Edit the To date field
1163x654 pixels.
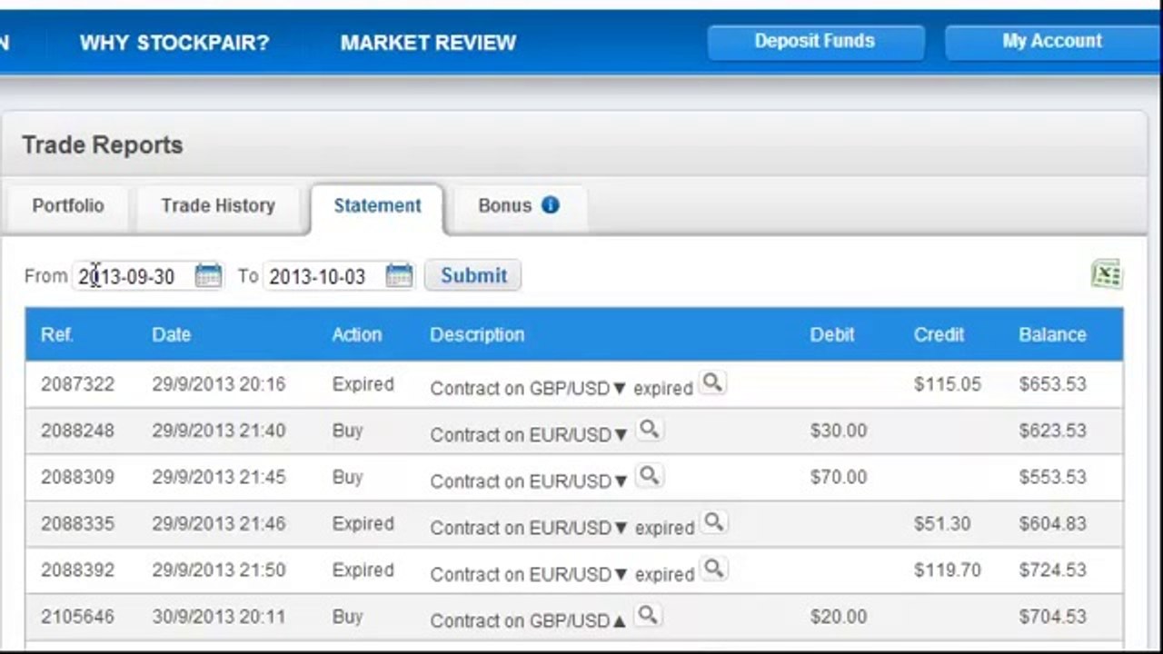(325, 276)
